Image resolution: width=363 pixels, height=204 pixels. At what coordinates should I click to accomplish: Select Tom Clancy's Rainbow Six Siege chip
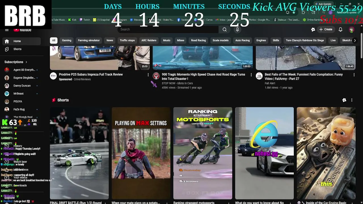[x=305, y=41]
